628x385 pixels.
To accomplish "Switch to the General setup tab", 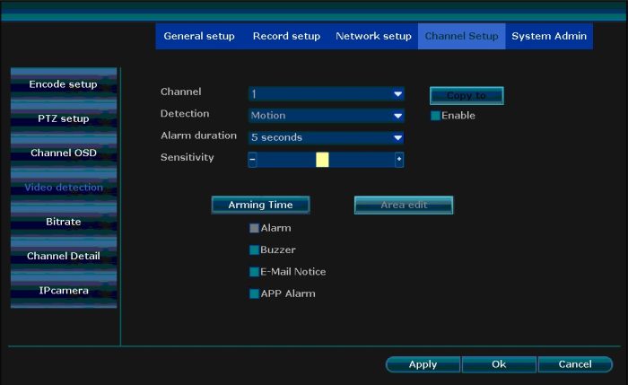I will click(199, 37).
